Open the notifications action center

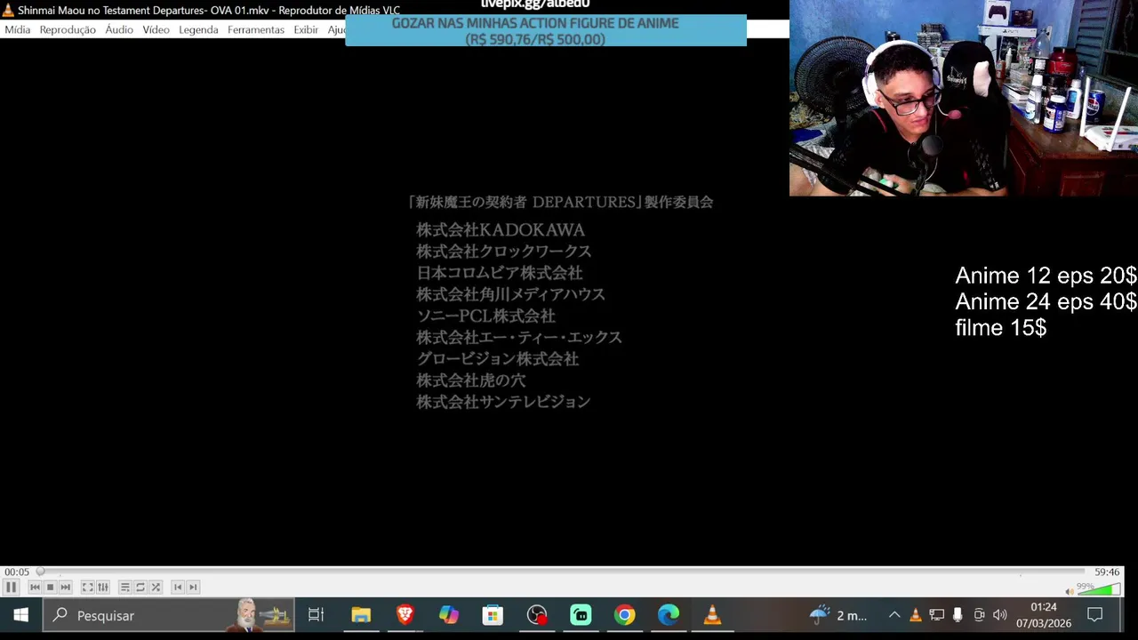[1095, 615]
